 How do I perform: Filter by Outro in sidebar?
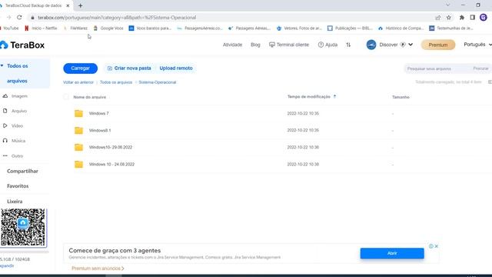[17, 155]
